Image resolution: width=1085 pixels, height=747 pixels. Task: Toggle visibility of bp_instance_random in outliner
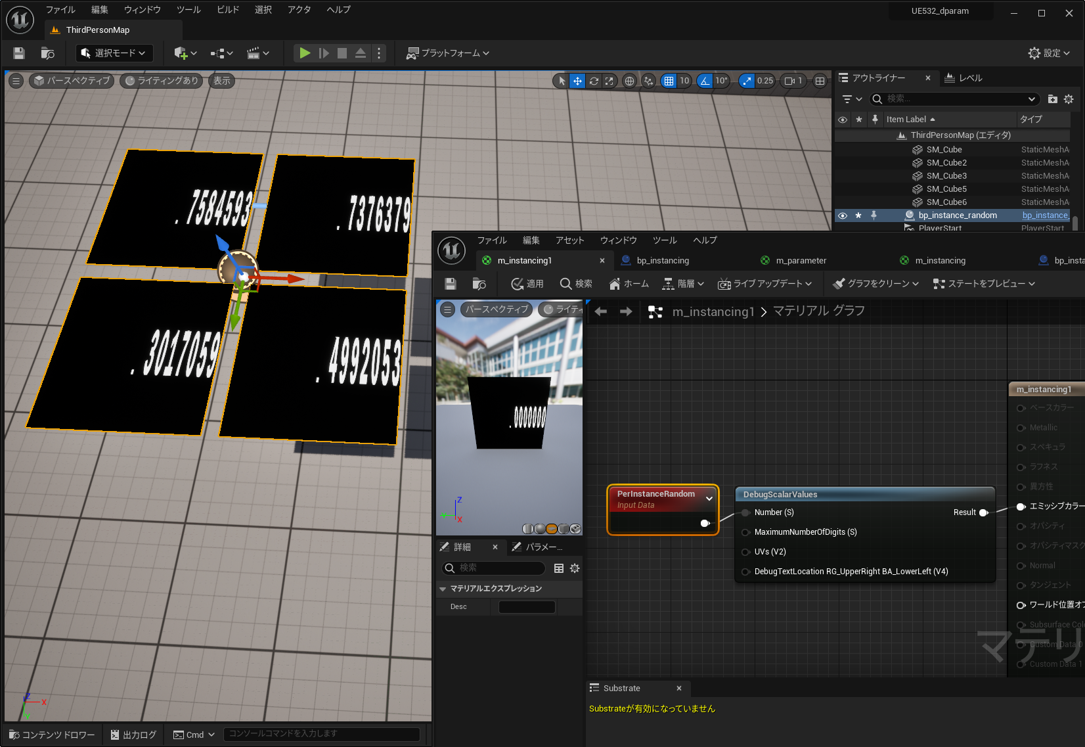tap(843, 215)
